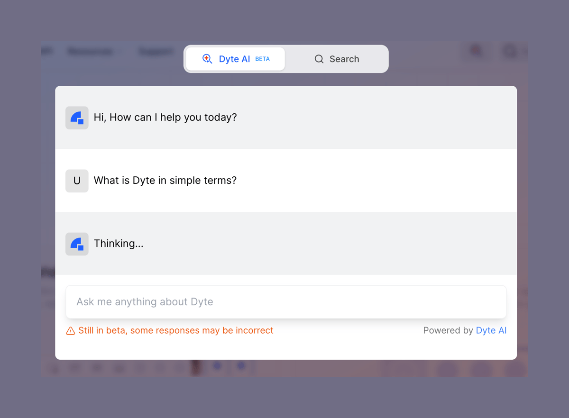
Task: Switch to the Search tab
Action: point(337,59)
